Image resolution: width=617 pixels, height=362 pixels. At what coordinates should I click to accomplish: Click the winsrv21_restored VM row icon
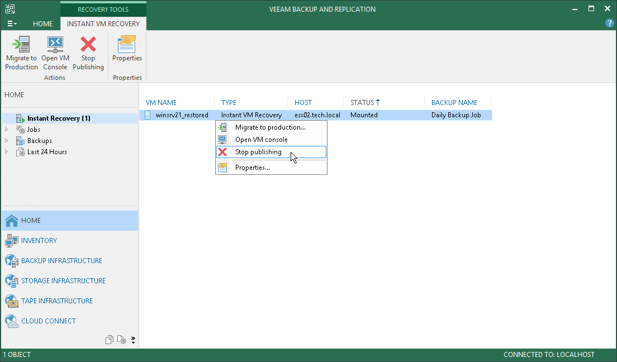click(x=148, y=115)
